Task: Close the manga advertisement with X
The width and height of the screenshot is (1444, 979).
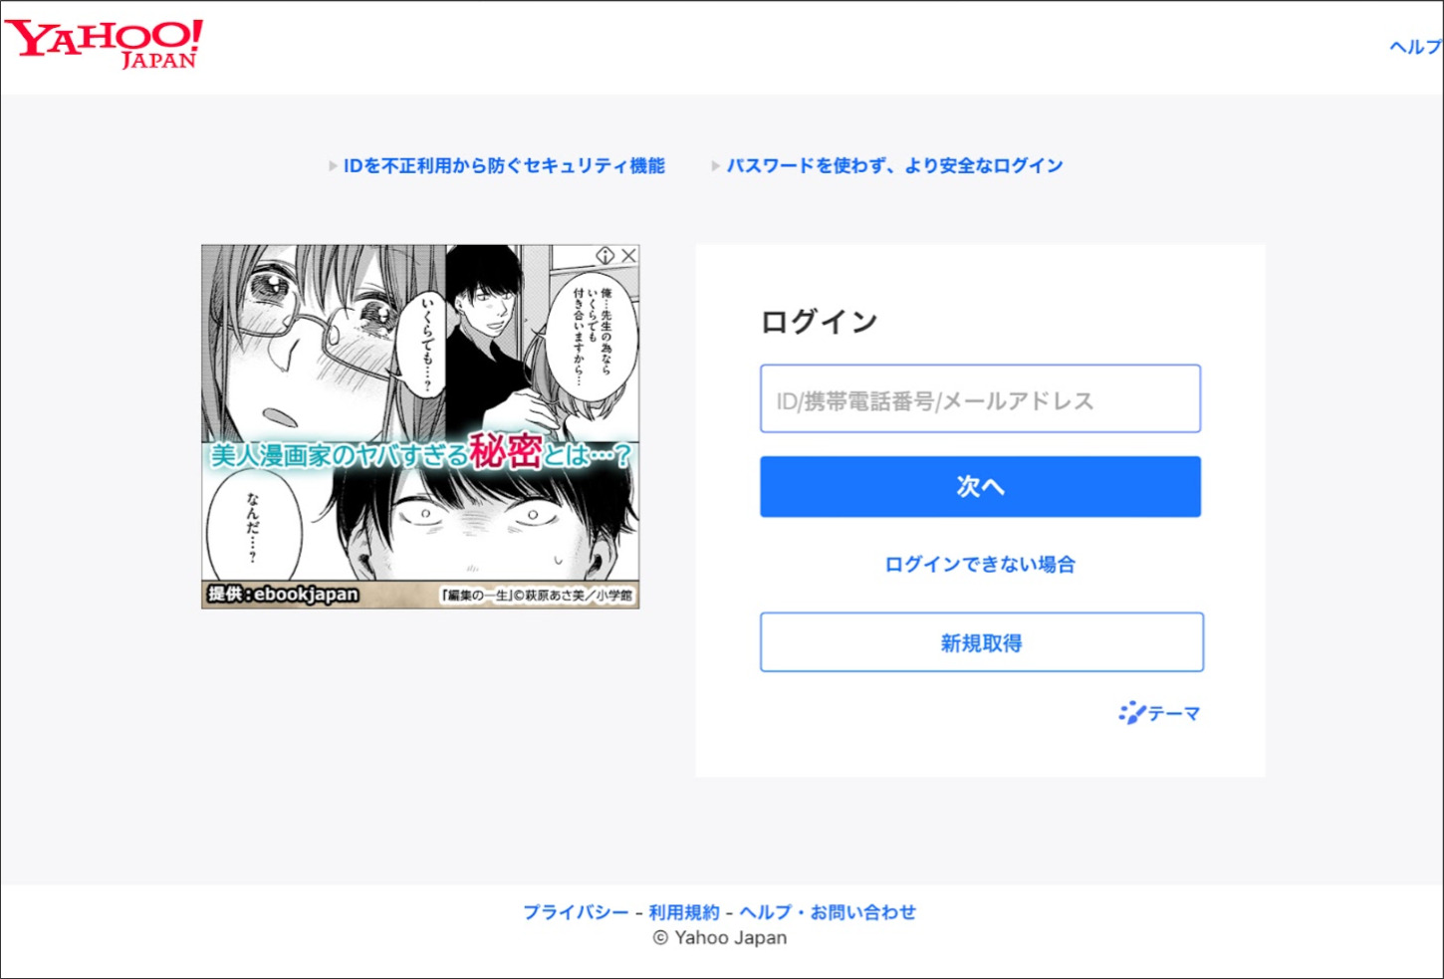Action: pos(628,256)
